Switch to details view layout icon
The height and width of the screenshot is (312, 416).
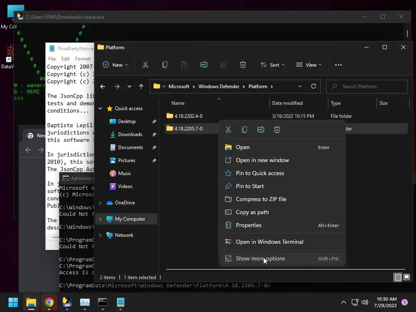click(398, 277)
